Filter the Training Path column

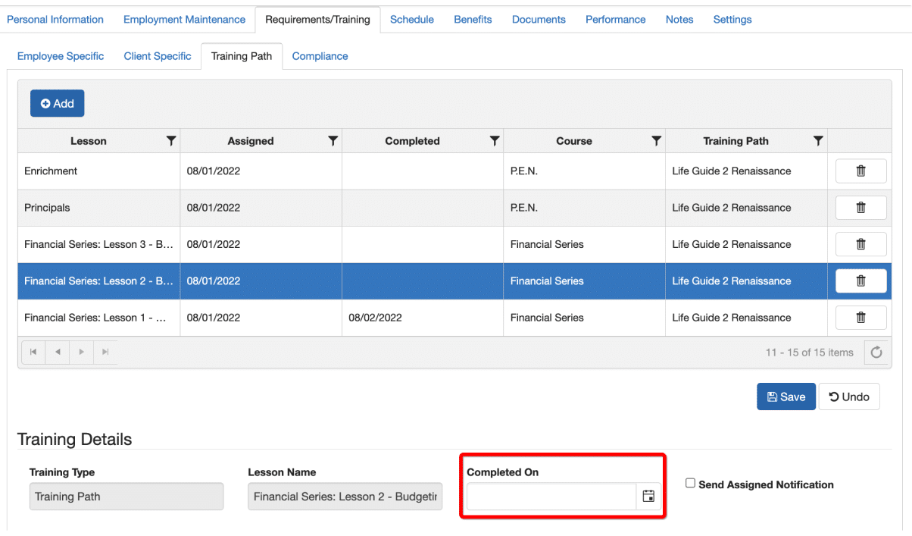point(818,141)
